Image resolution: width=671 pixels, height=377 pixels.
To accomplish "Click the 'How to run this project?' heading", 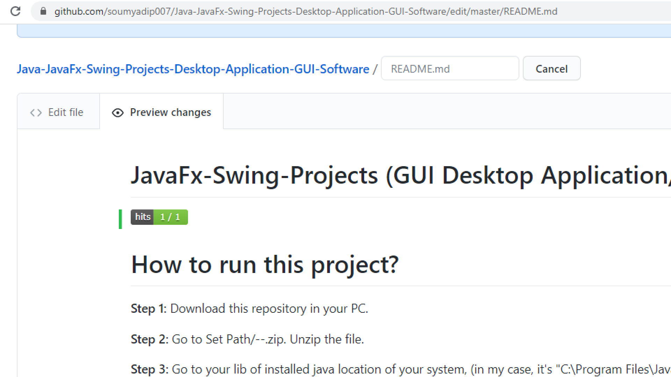I will [265, 264].
